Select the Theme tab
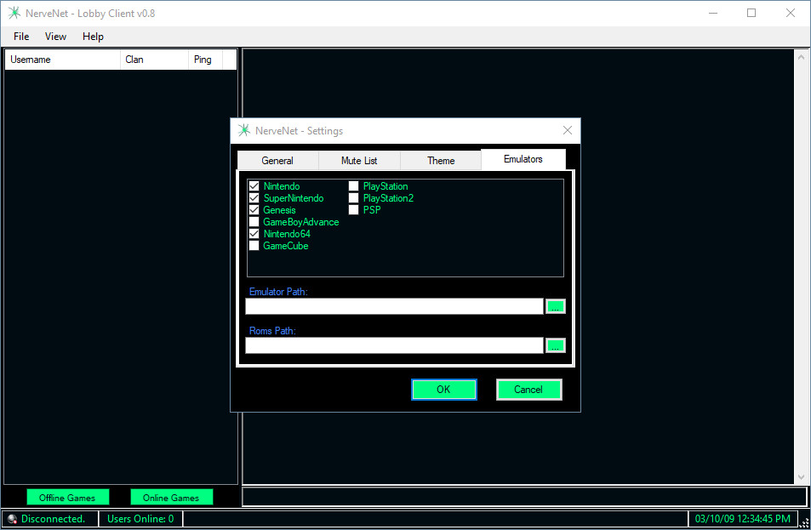Viewport: 811px width, 530px height. [x=441, y=161]
